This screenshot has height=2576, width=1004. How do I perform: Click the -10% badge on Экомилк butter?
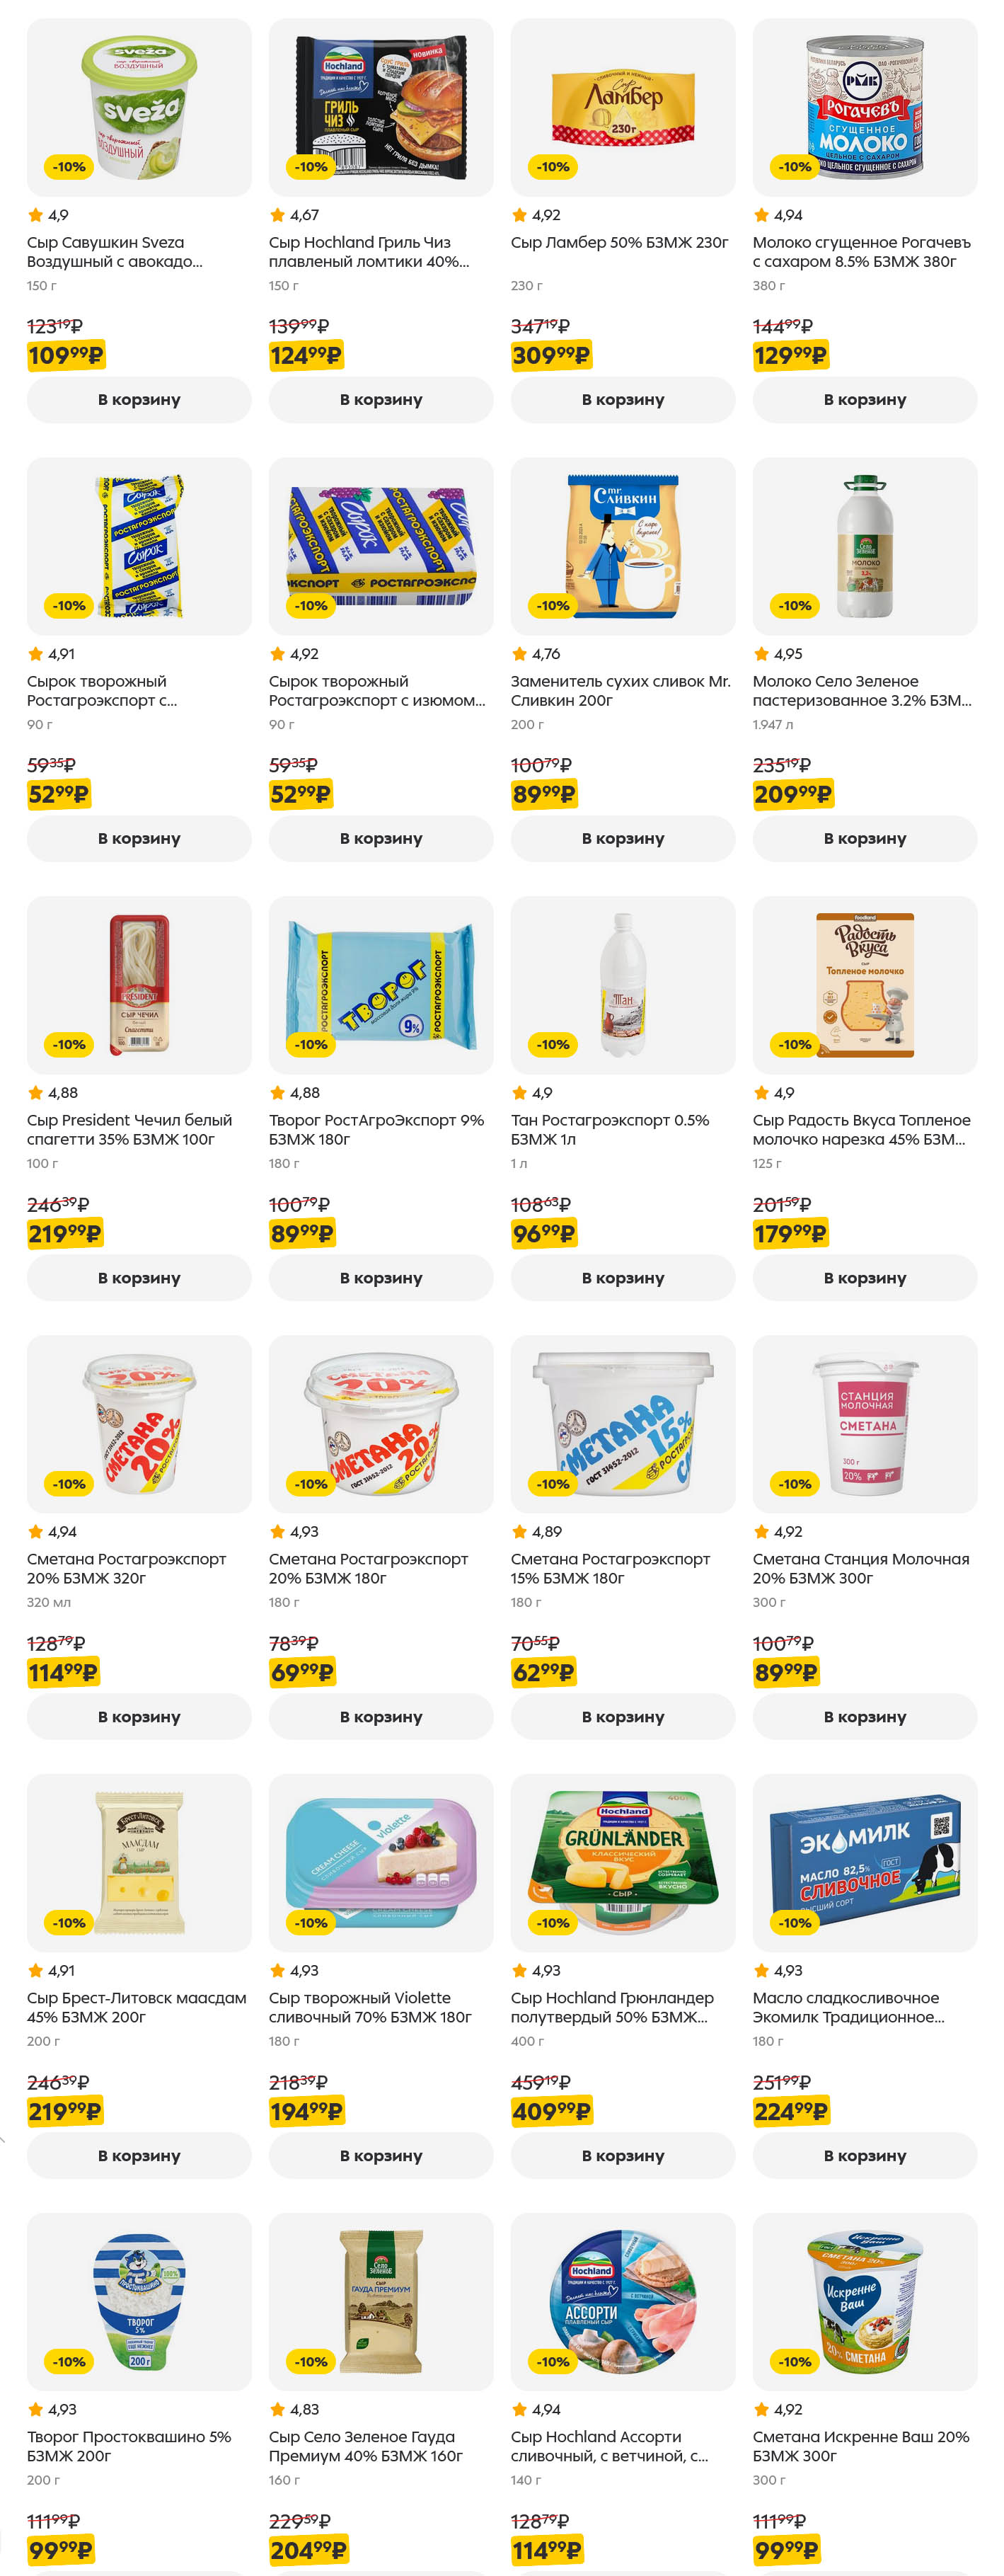pos(795,1923)
